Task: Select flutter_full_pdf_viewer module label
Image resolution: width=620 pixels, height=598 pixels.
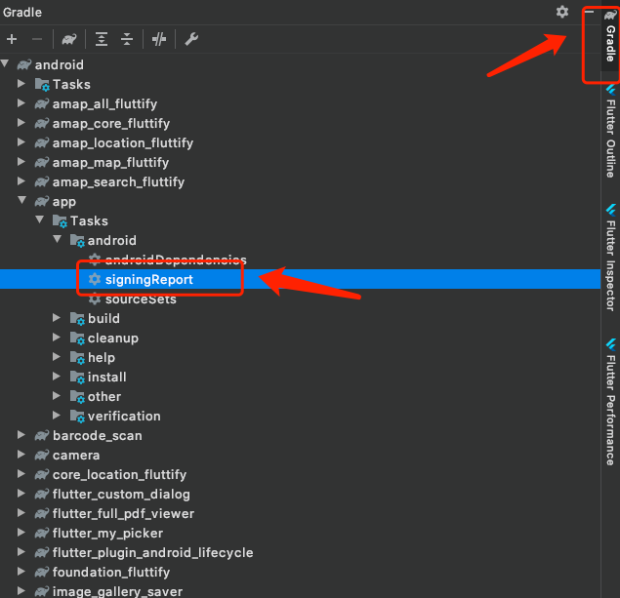Action: point(123,514)
